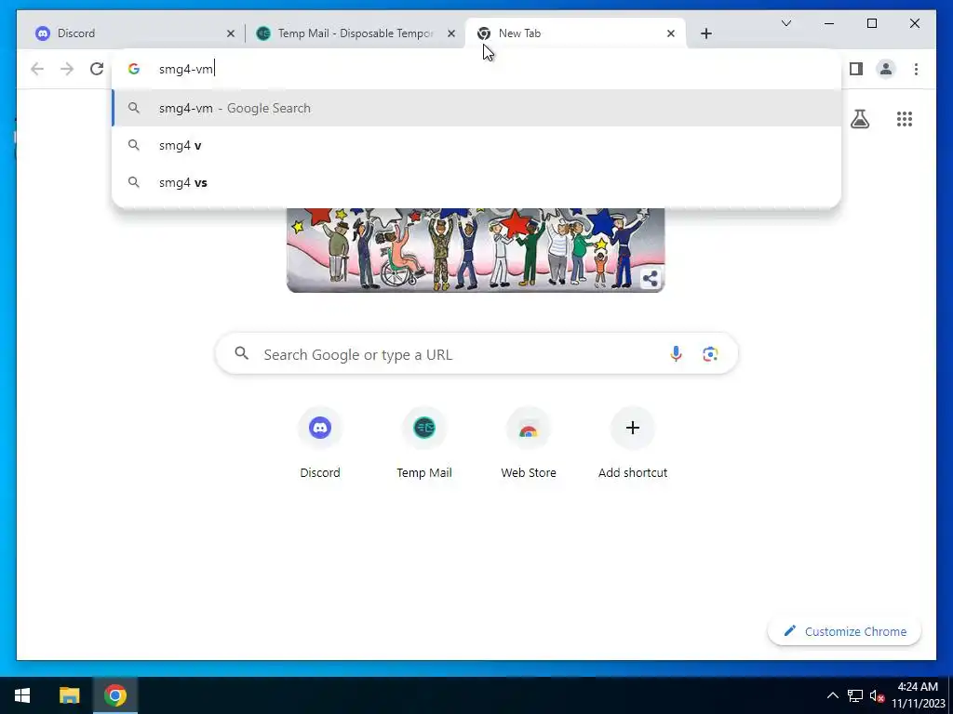953x714 pixels.
Task: Open a new browser tab with plus button
Action: click(x=705, y=34)
